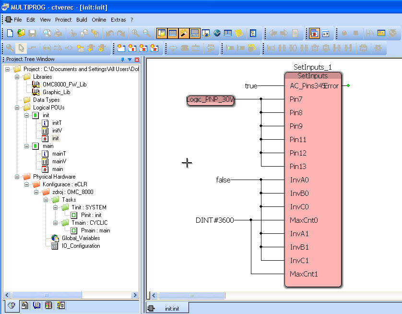Screen dimensions: 402x314
Task: Click the second rebuild worksheet icon
Action: tap(132, 48)
